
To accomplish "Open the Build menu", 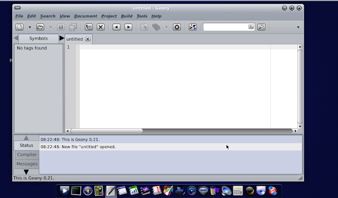I will point(126,16).
